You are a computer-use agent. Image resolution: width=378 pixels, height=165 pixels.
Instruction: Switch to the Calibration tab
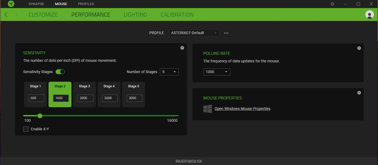tap(177, 15)
